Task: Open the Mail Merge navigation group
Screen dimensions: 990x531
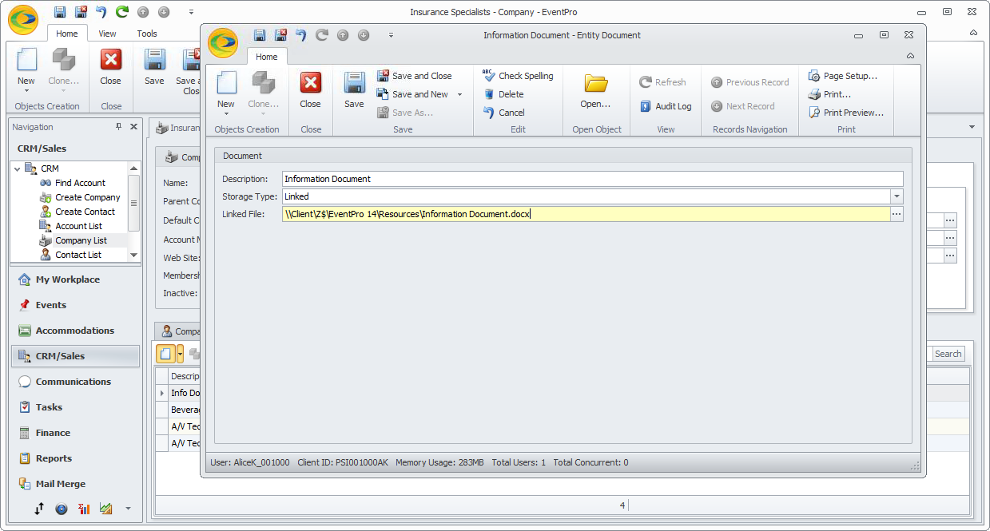Action: (75, 484)
